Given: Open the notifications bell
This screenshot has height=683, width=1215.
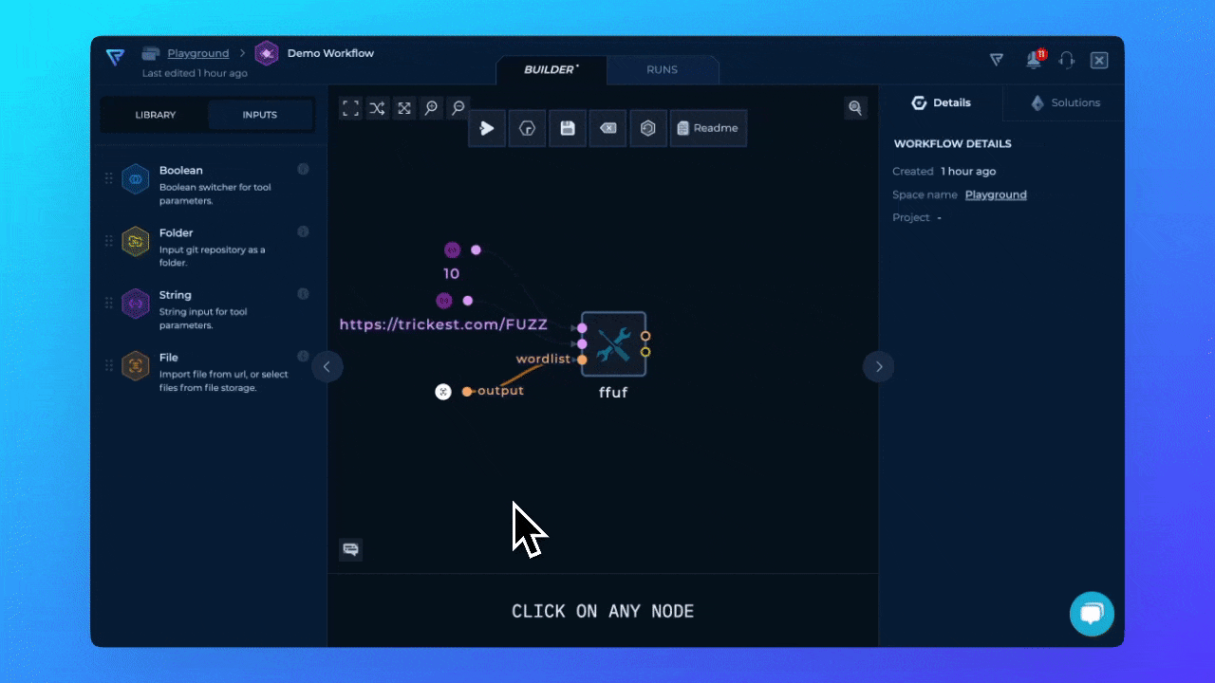Looking at the screenshot, I should (x=1034, y=60).
